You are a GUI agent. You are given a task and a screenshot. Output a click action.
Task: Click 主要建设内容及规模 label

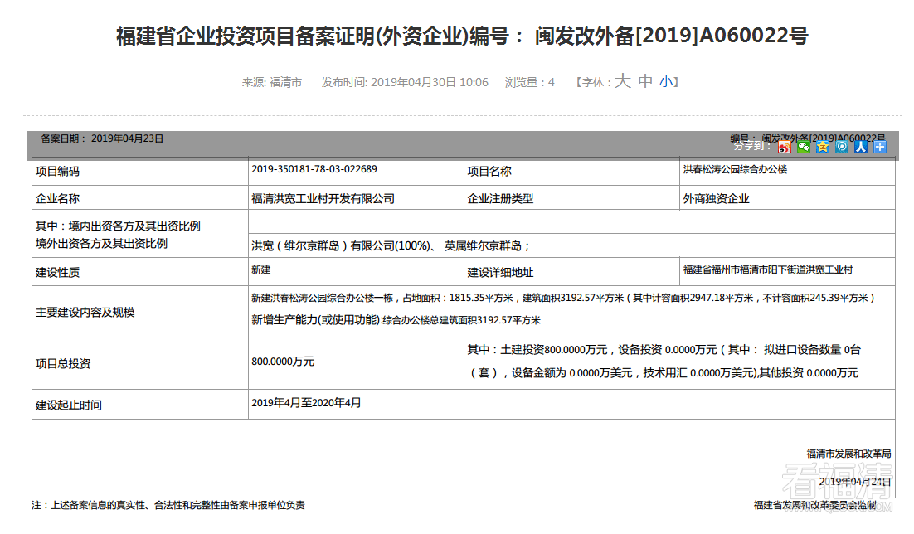pos(85,313)
